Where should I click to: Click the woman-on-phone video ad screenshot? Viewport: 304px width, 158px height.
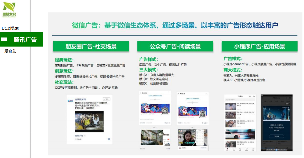tap(193, 138)
